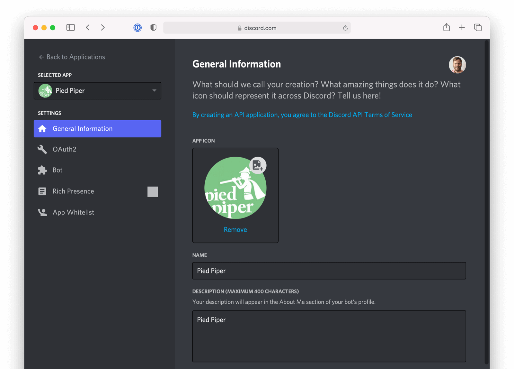Click the page vertical scrollbar
This screenshot has height=369, width=514.
[x=487, y=202]
